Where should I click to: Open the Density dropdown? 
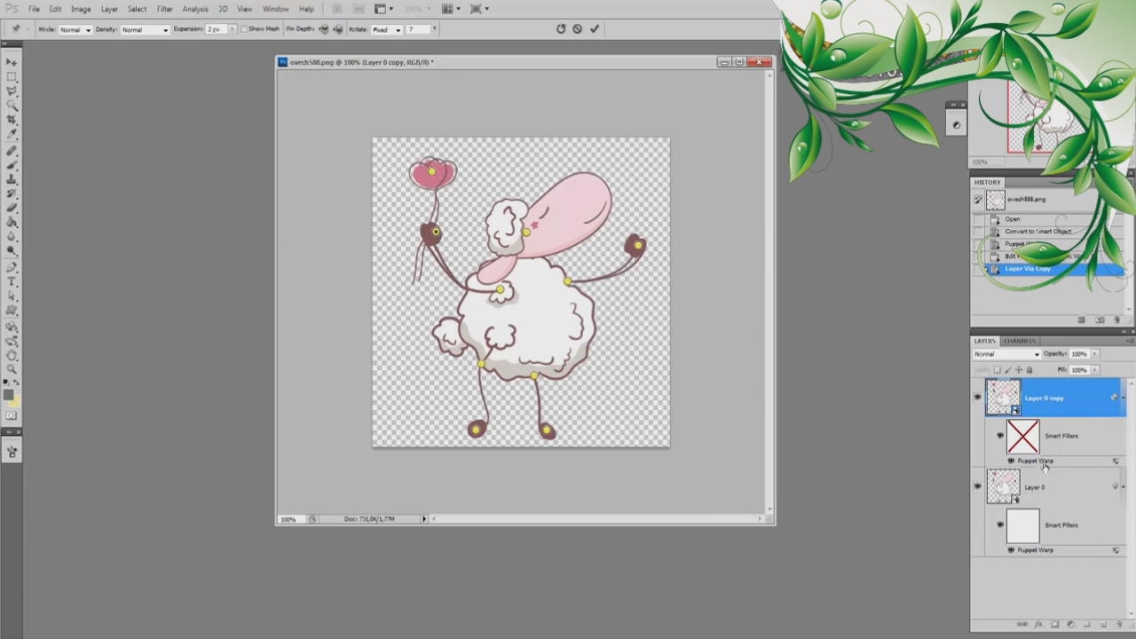tap(144, 29)
